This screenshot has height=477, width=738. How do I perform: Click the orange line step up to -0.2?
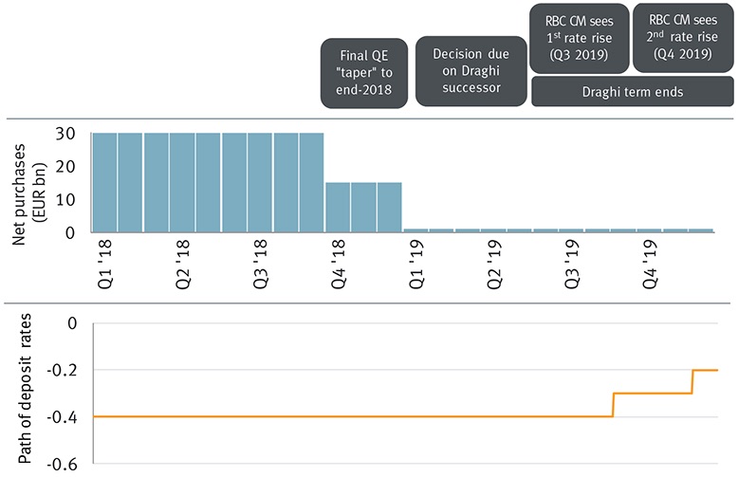click(692, 381)
